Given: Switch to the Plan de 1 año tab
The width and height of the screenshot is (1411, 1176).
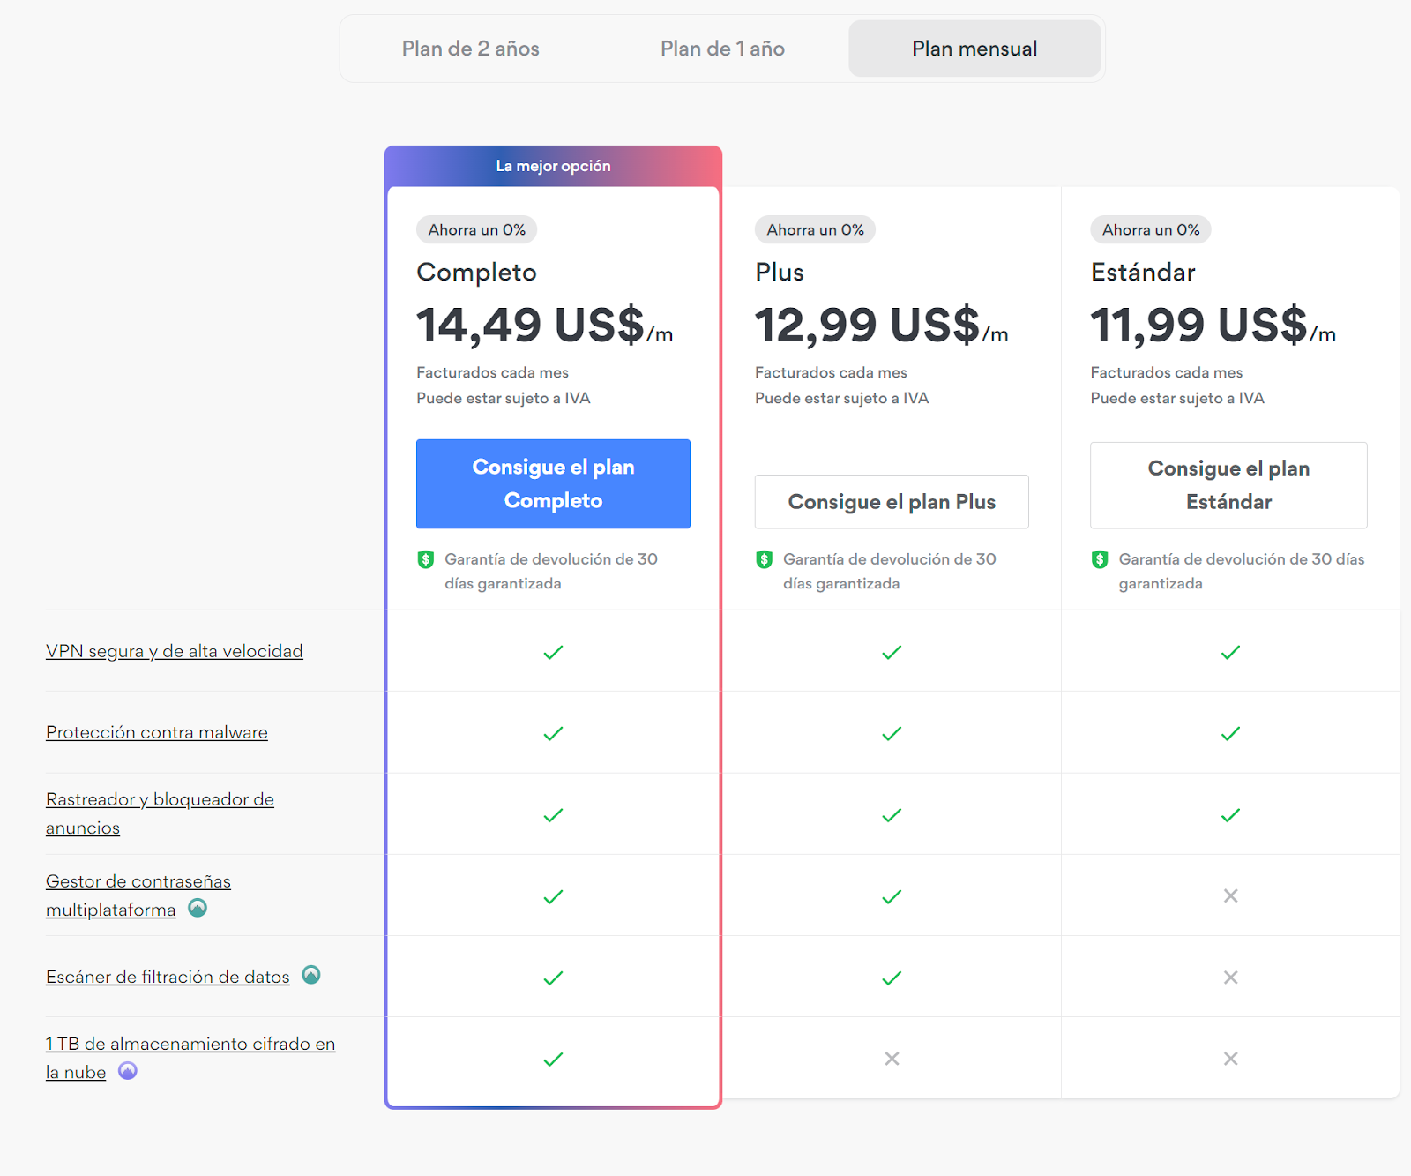Looking at the screenshot, I should [722, 49].
